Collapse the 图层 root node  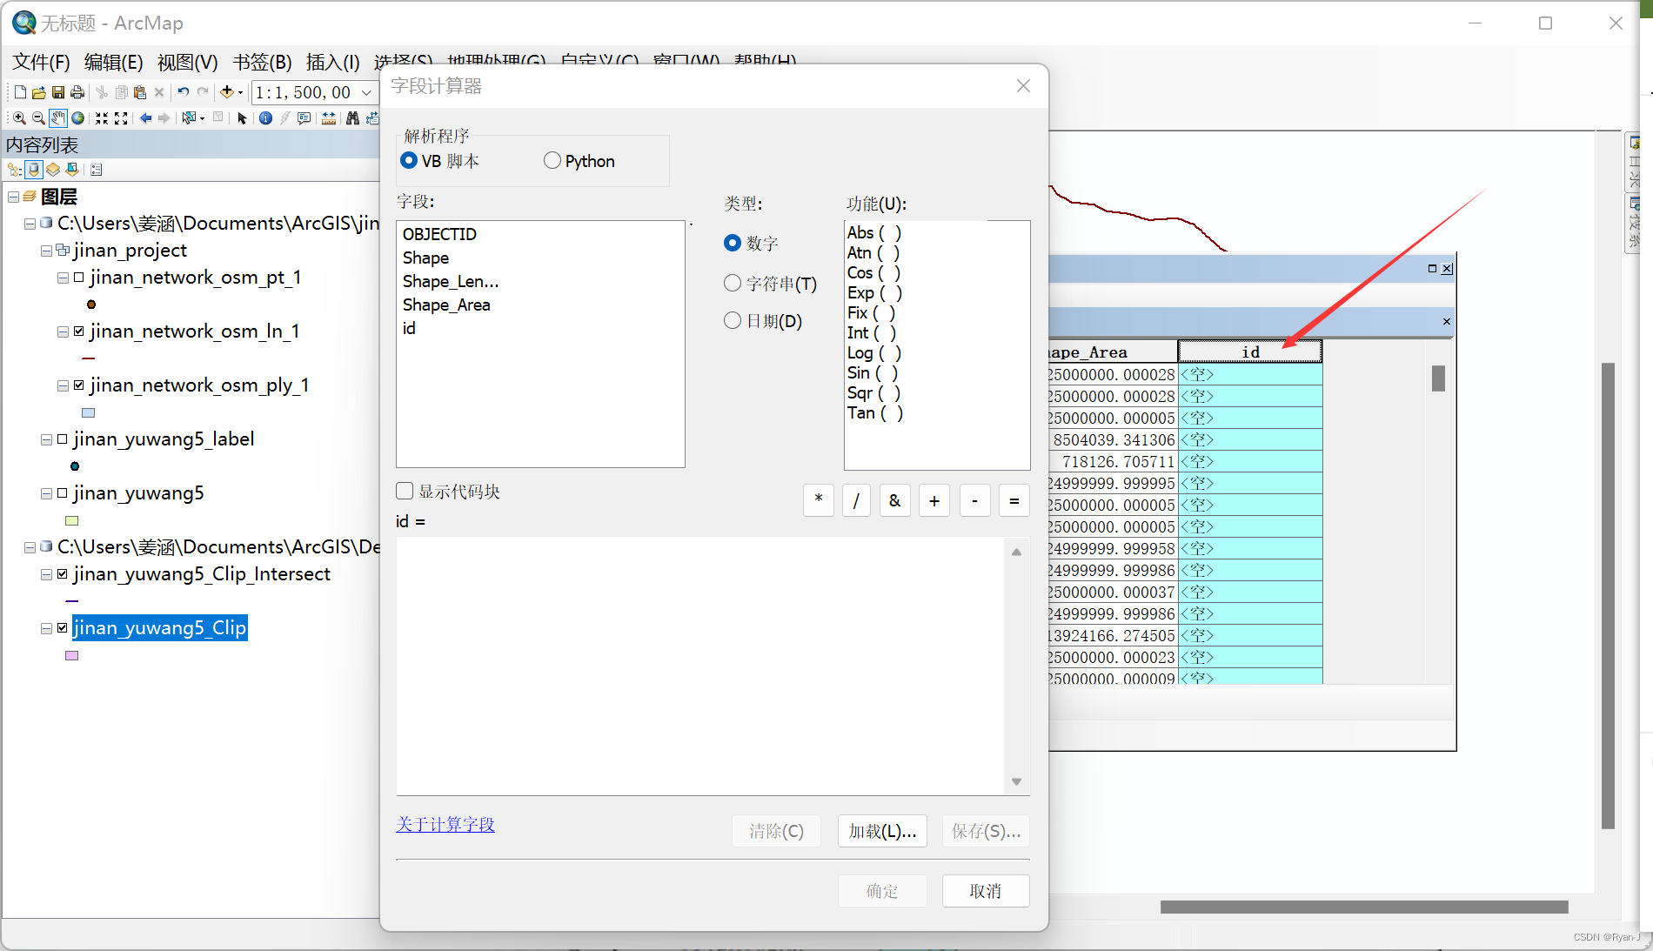coord(13,198)
